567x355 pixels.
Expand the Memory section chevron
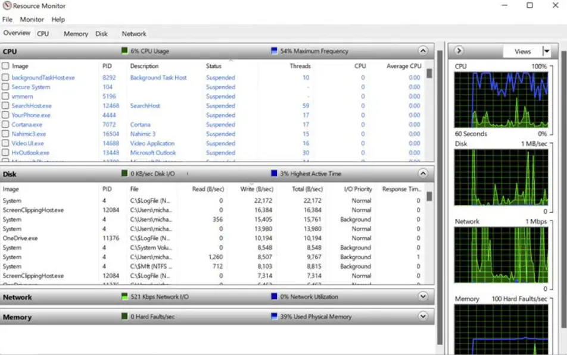point(423,317)
